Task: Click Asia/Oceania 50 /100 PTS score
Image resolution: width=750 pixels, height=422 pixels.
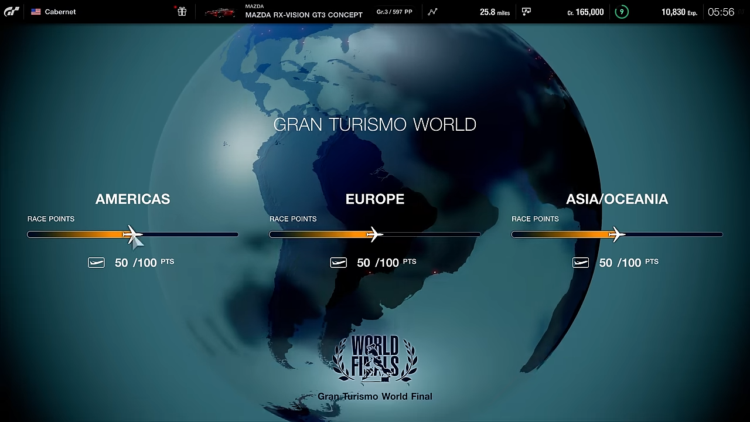Action: click(629, 263)
